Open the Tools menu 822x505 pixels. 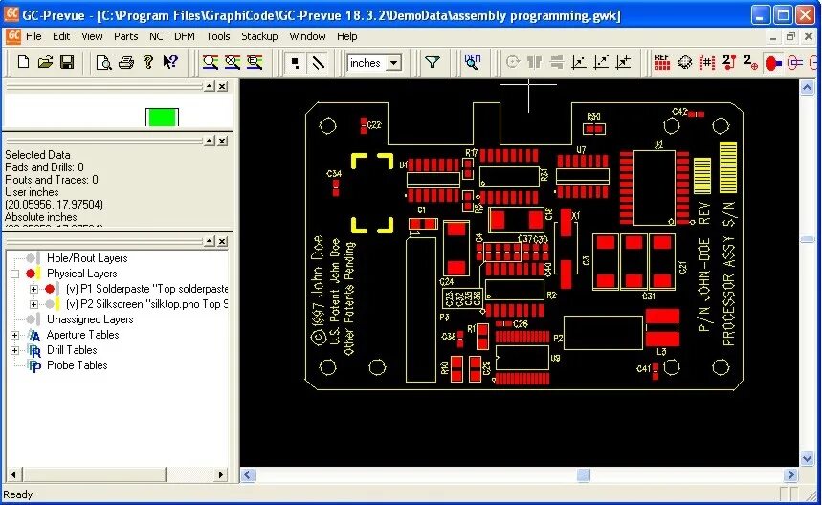coord(217,36)
